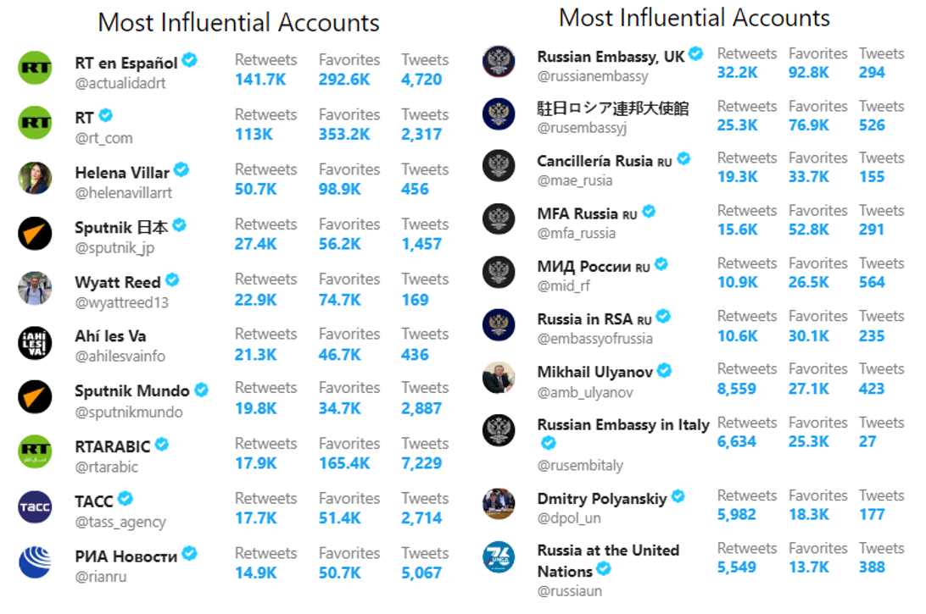
Task: Click the Russian Embassy, UK emblem avatar
Action: coord(499,61)
